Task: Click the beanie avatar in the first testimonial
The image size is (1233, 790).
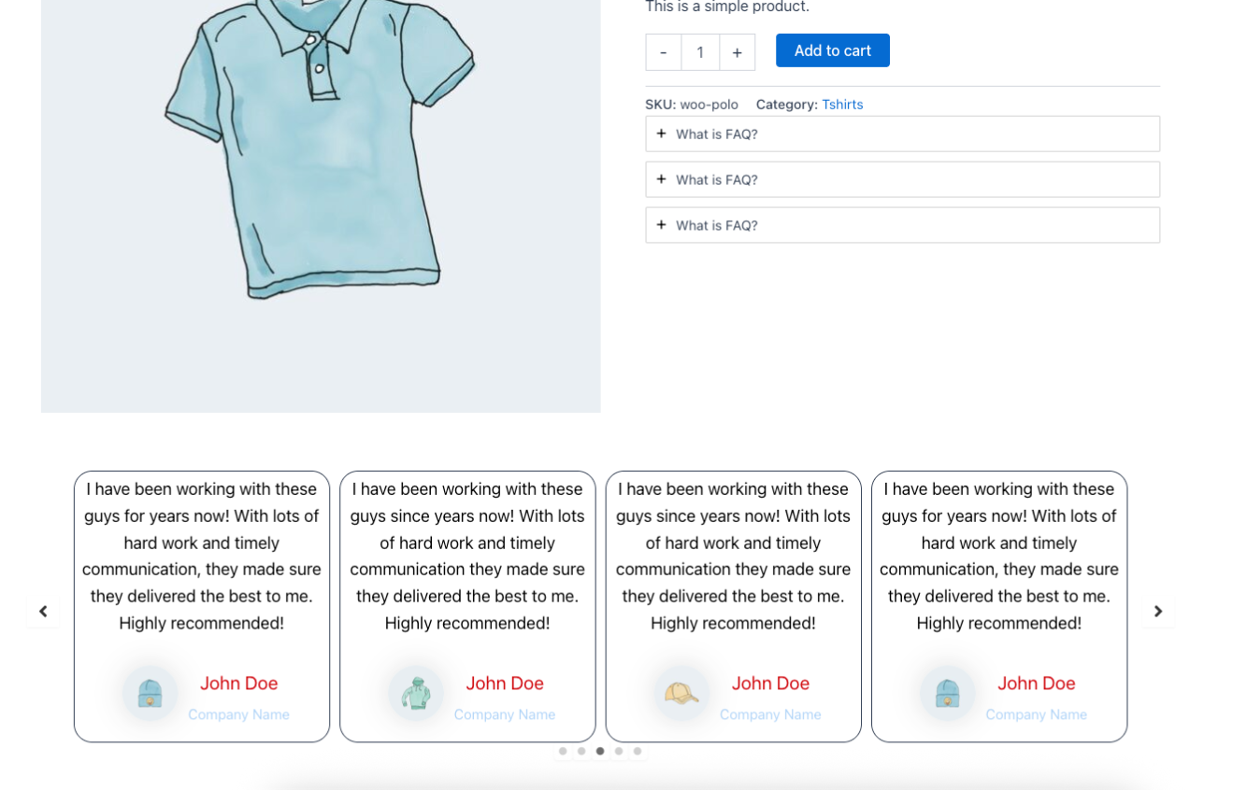Action: coord(150,694)
